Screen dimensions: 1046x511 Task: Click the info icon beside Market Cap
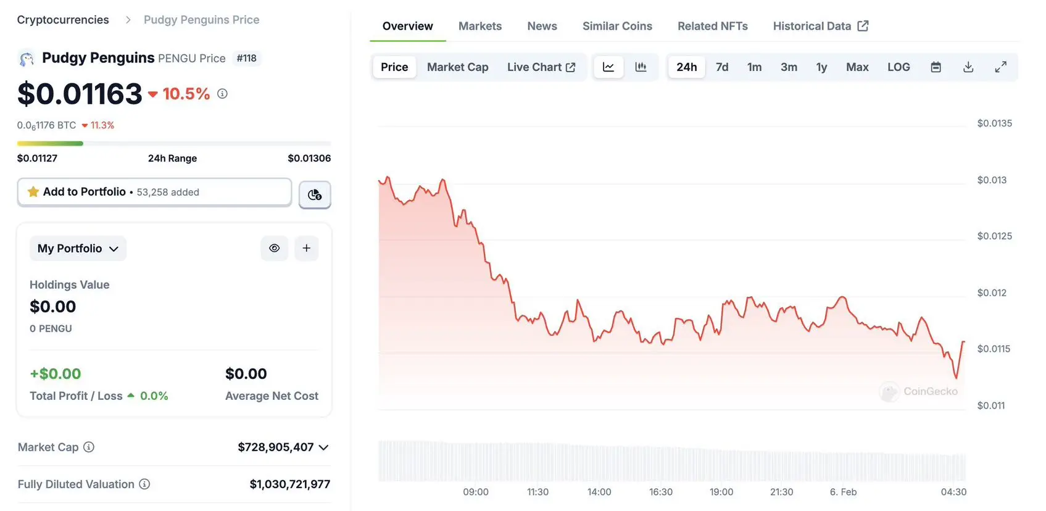(x=89, y=447)
